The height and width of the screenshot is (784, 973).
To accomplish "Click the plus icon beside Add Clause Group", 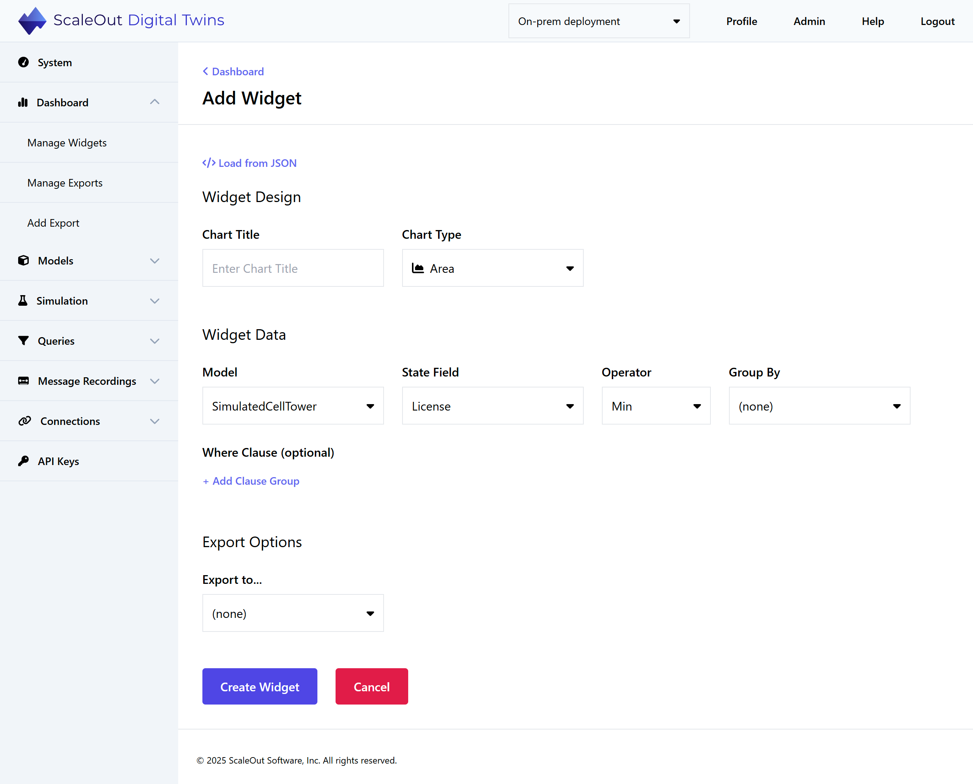I will 205,481.
